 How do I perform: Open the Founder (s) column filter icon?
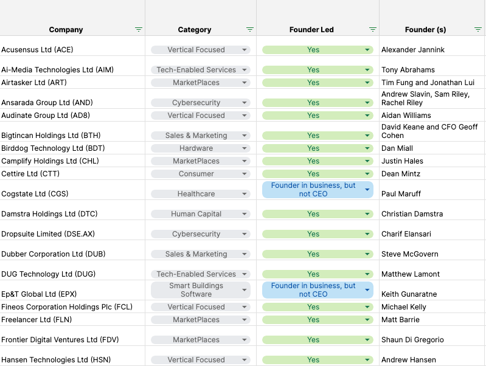478,29
